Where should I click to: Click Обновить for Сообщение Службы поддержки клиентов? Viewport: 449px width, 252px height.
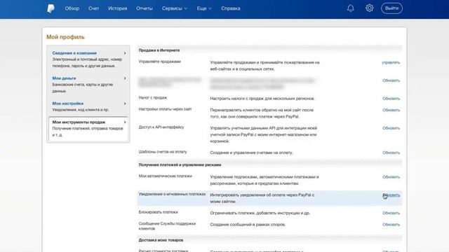[x=391, y=224]
